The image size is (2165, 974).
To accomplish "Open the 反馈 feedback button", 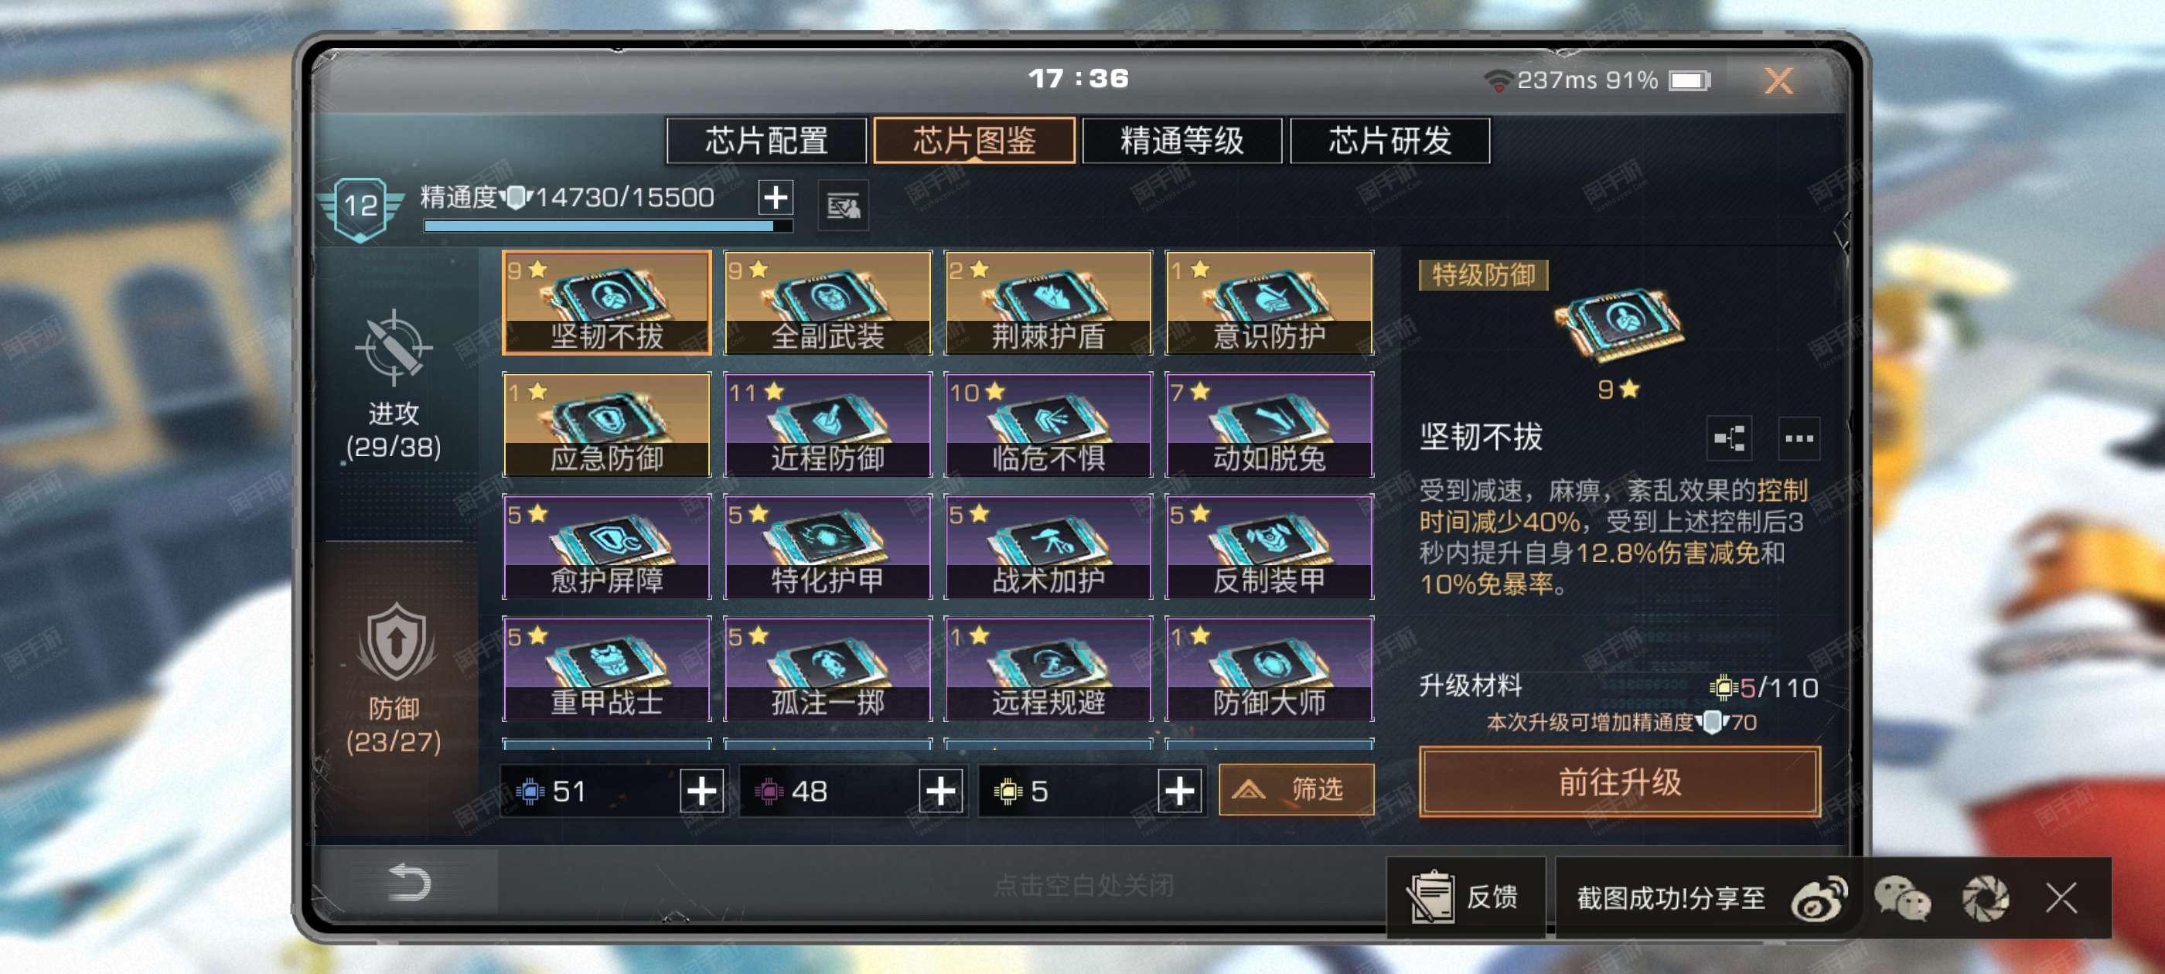I will (1465, 897).
